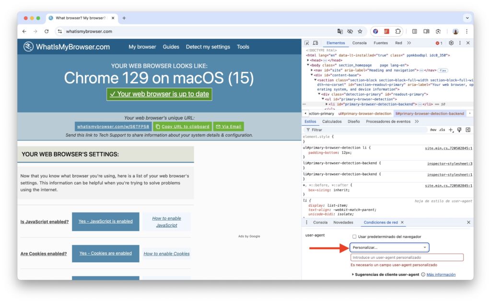Open the Chrome profile avatar
491x303 pixels.
[x=456, y=31]
